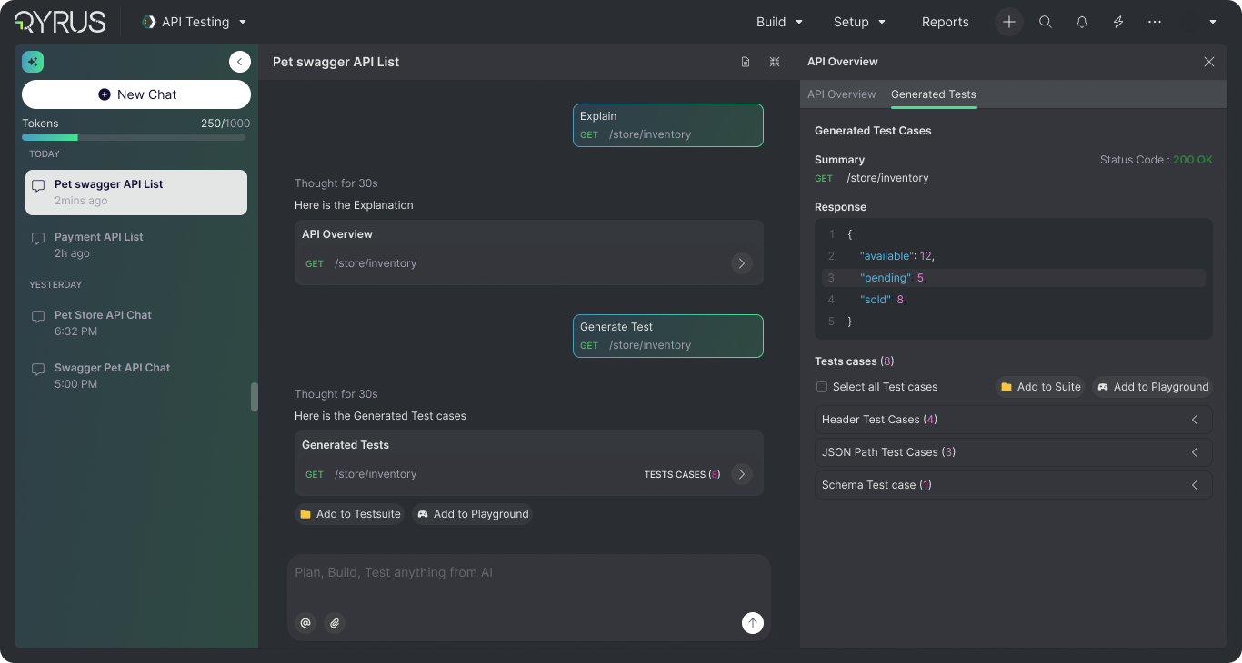The height and width of the screenshot is (663, 1242).
Task: Click the "pending" line in response
Action: click(1014, 278)
